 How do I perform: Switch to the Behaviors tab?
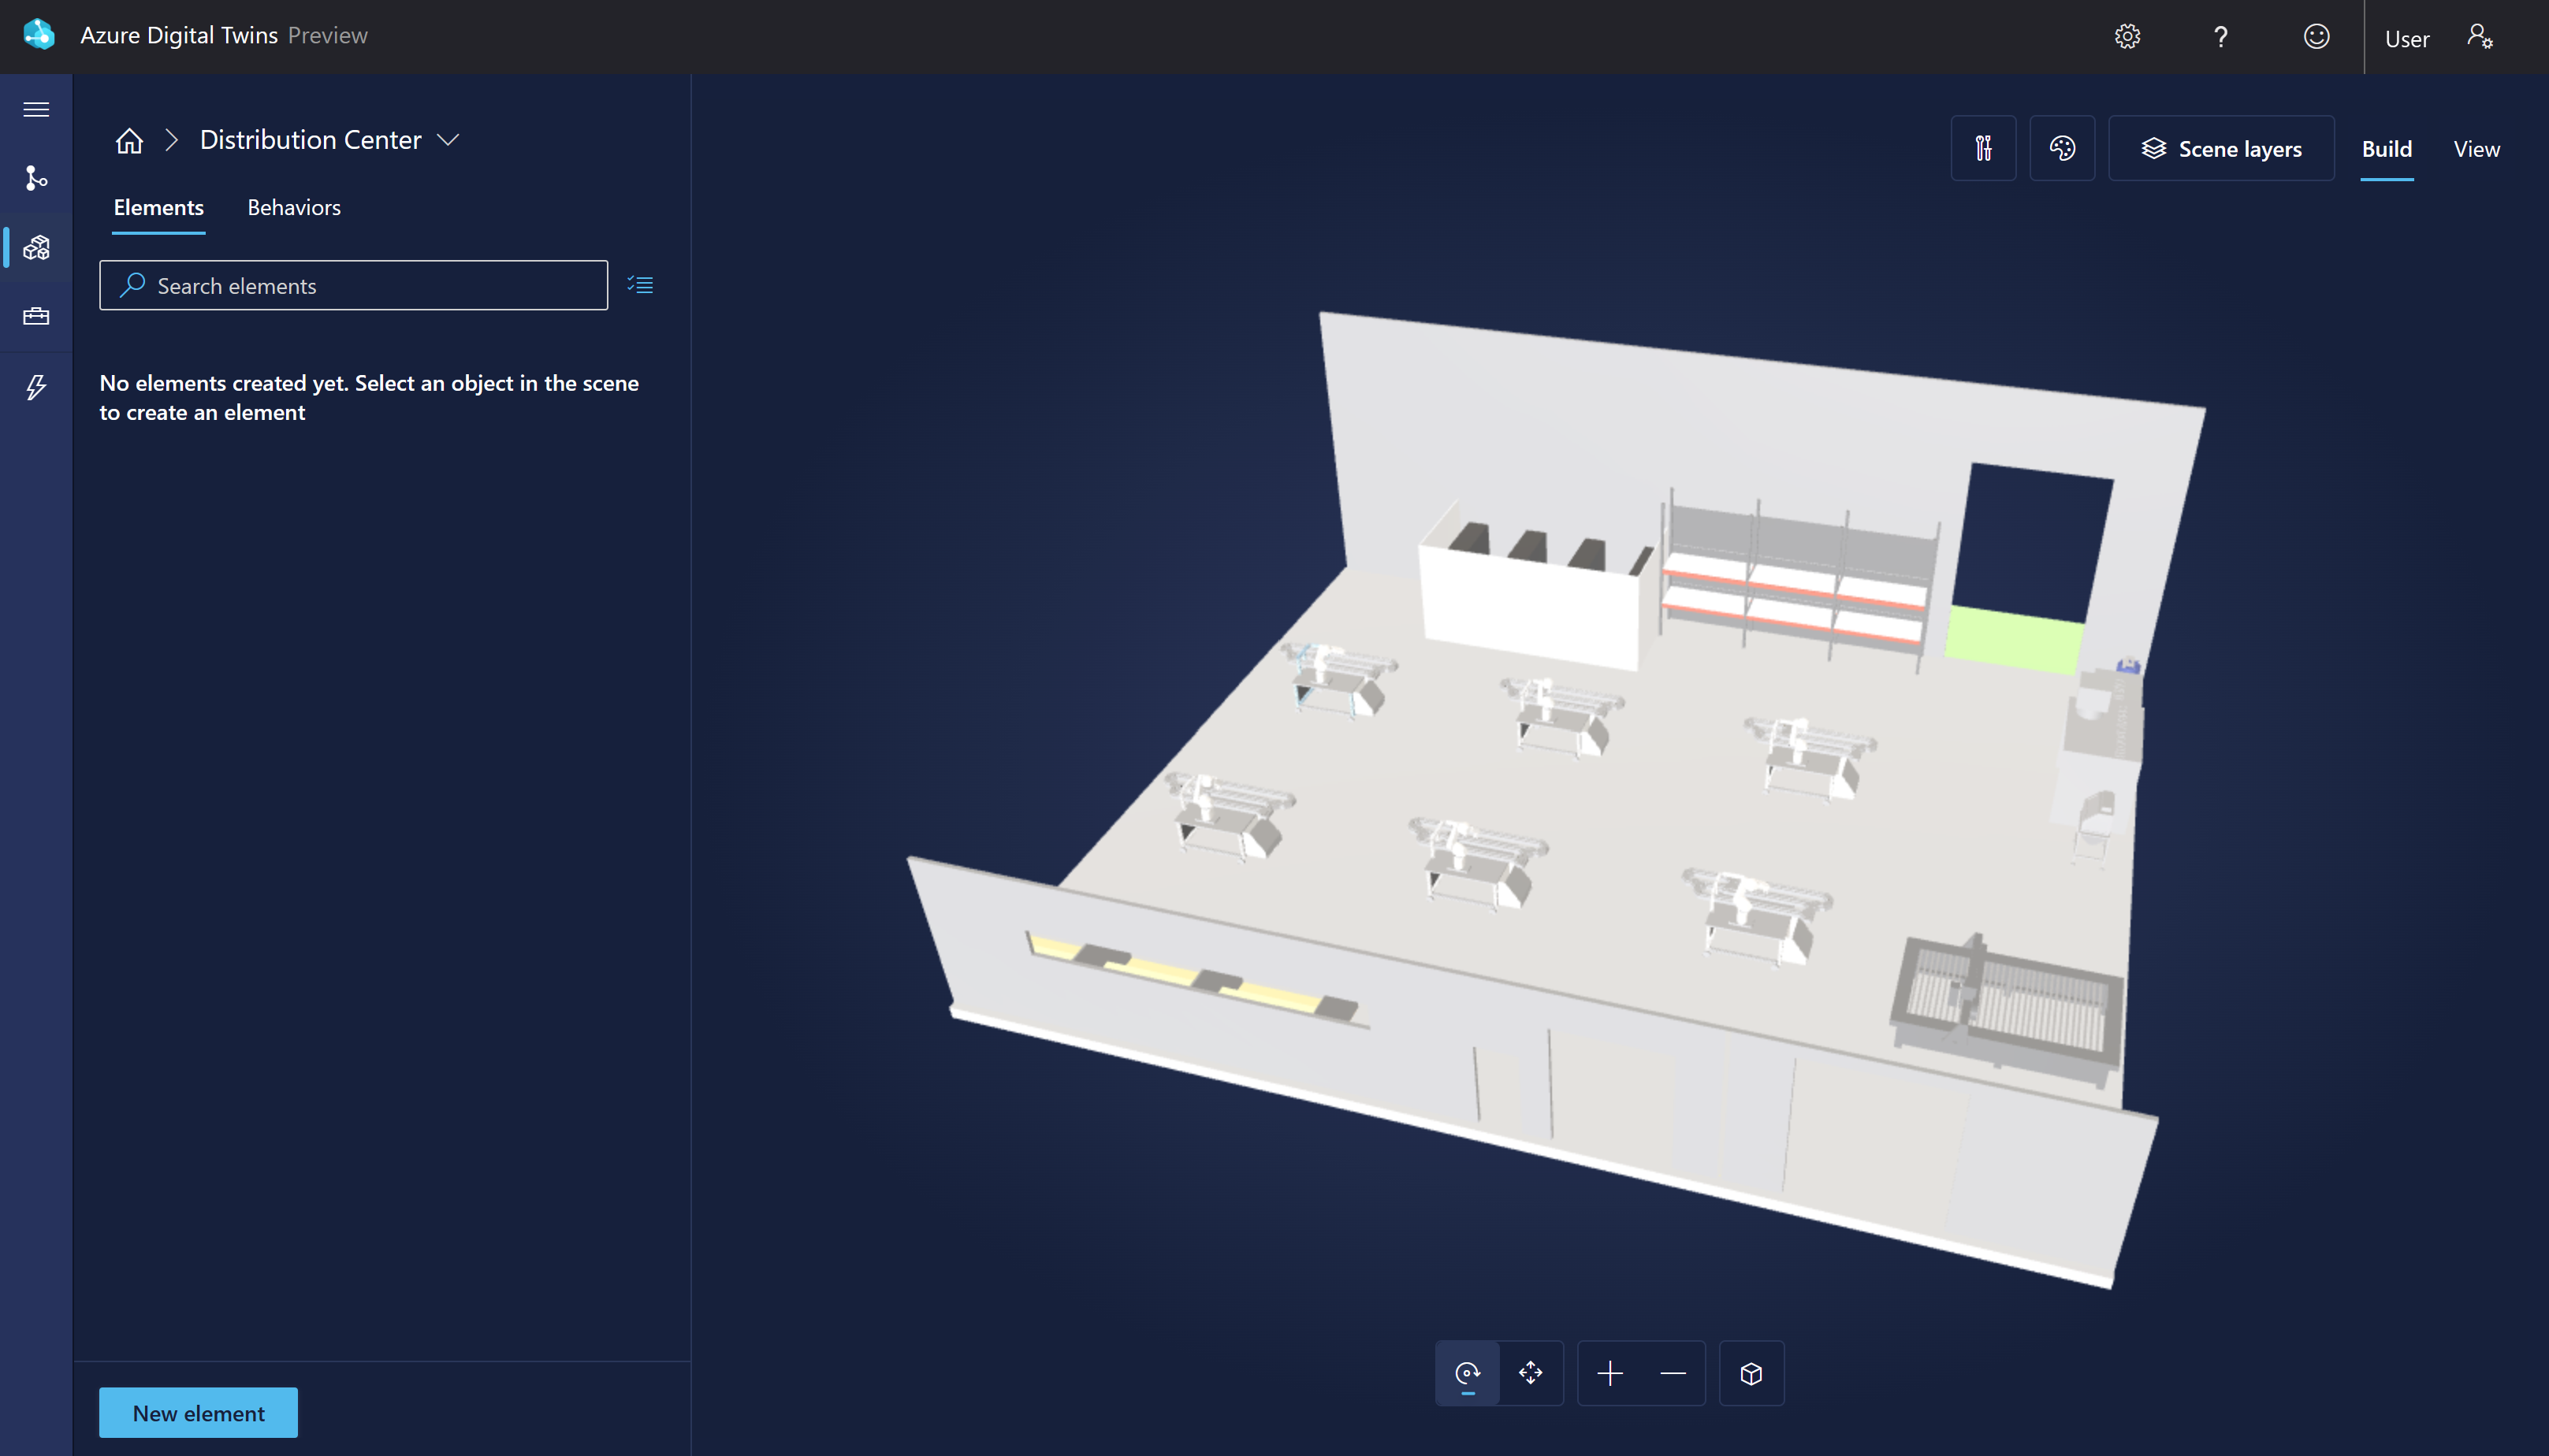click(293, 207)
